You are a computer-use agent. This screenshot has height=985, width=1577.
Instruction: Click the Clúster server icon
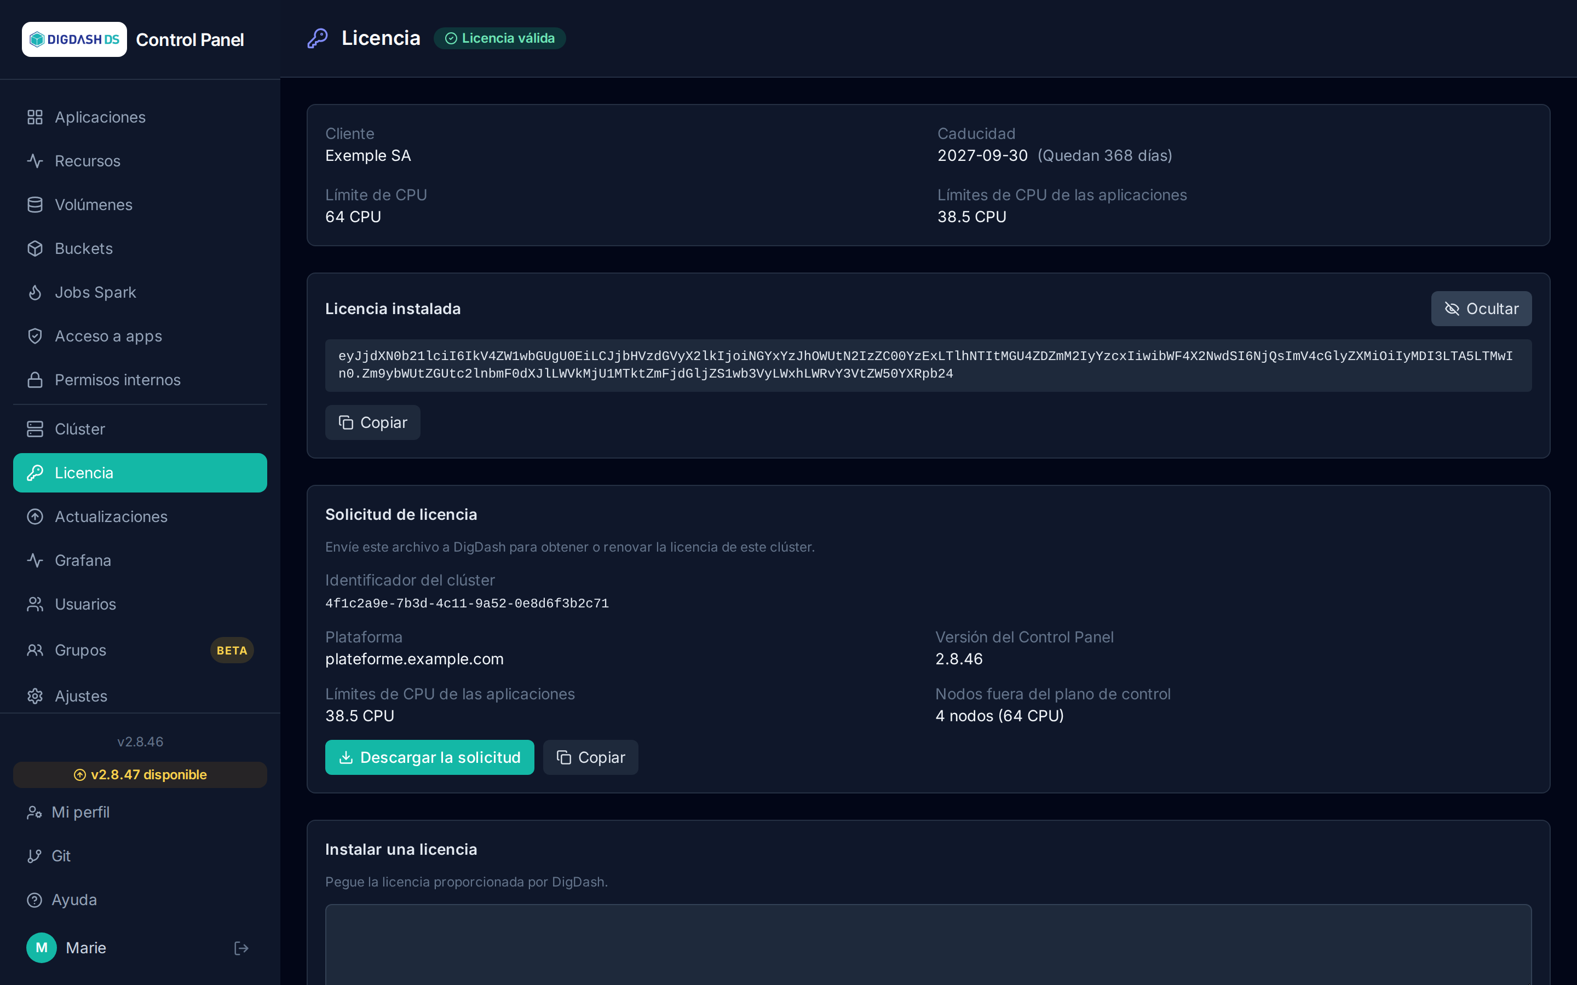point(35,430)
